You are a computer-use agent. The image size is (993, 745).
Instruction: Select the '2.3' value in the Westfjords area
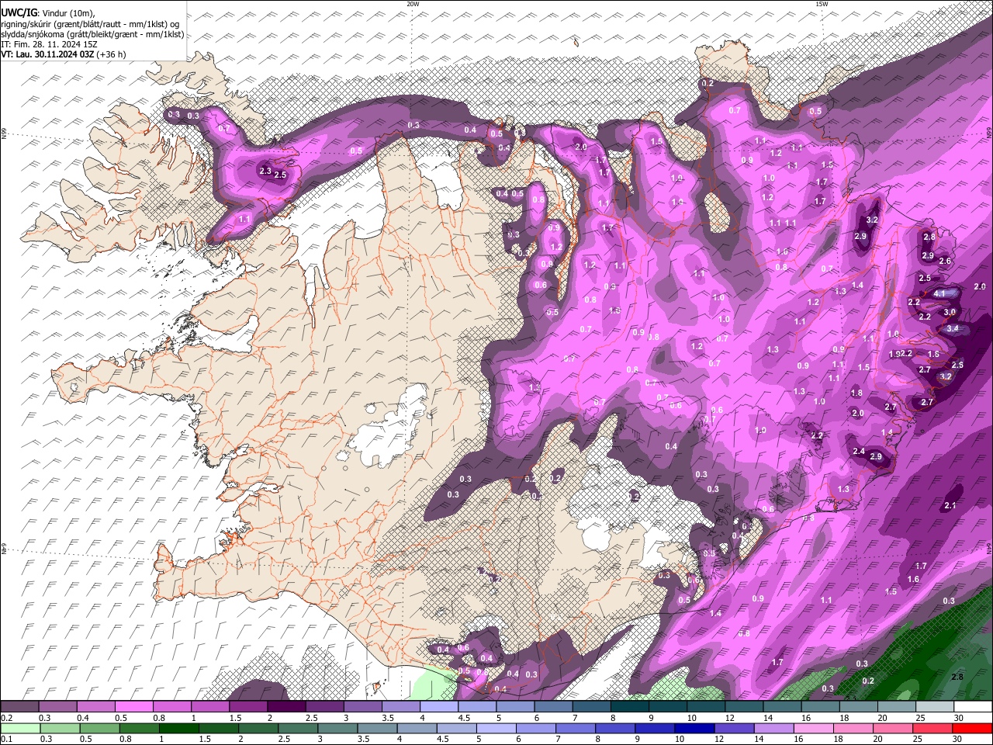pyautogui.click(x=265, y=171)
